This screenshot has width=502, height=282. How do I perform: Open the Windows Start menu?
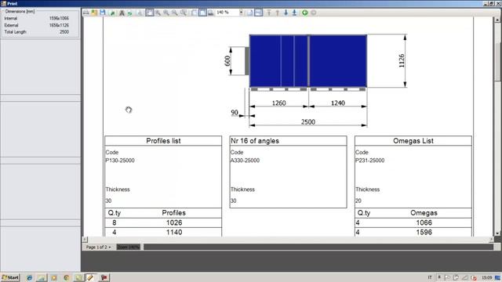[x=10, y=277]
